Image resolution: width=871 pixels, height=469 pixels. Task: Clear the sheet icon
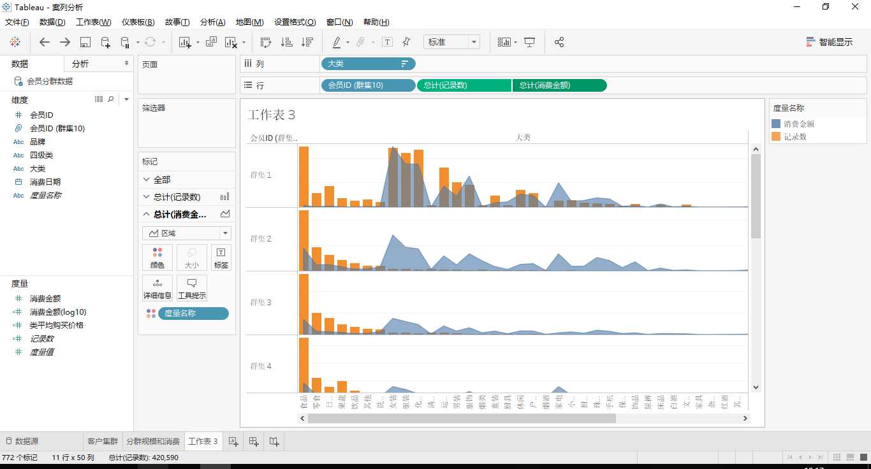[x=230, y=42]
